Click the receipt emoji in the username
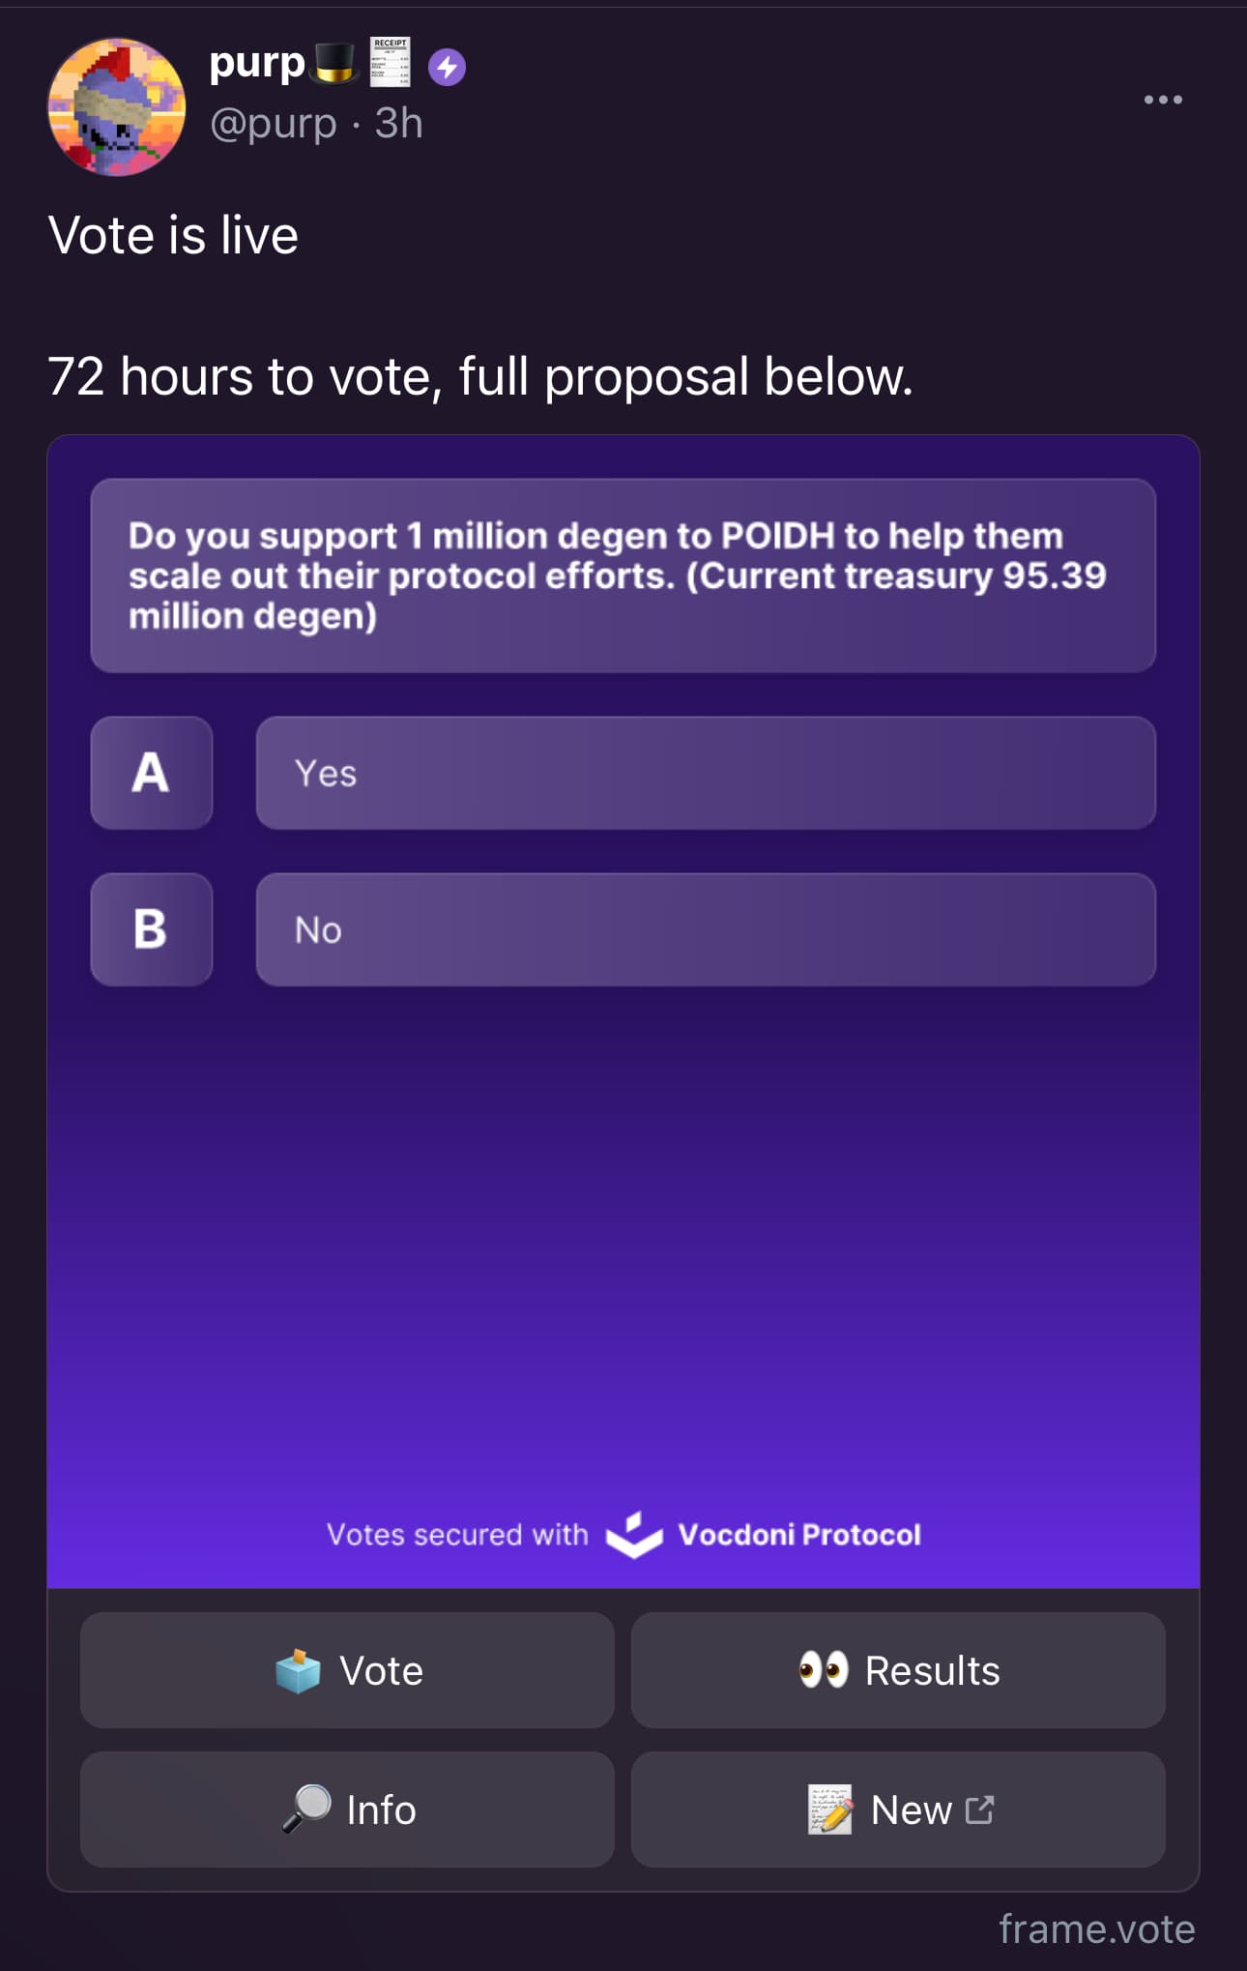 tap(390, 62)
